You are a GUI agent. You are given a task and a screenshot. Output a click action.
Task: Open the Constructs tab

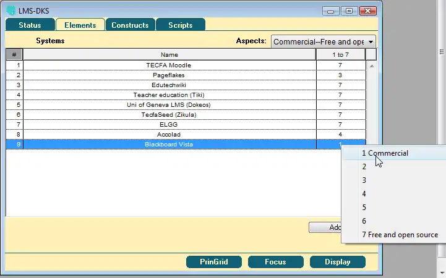[x=130, y=25]
